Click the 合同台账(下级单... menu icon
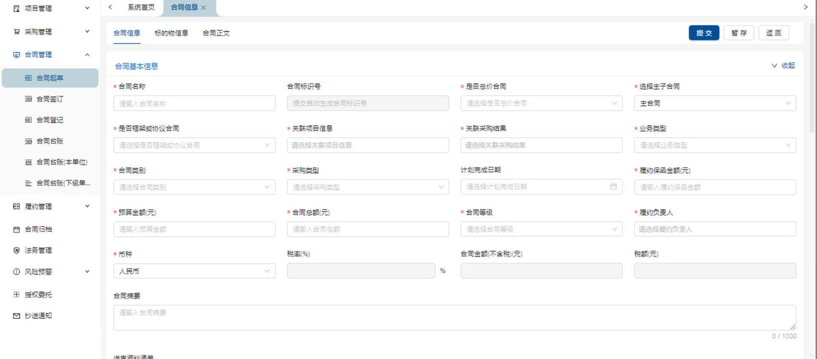This screenshot has height=359, width=817. 28,183
